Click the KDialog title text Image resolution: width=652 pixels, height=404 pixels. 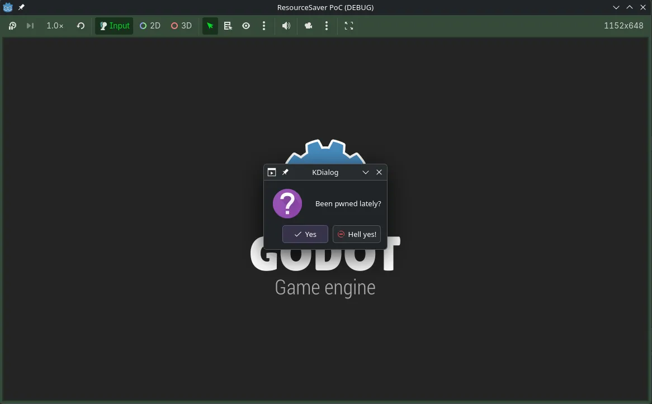point(325,172)
